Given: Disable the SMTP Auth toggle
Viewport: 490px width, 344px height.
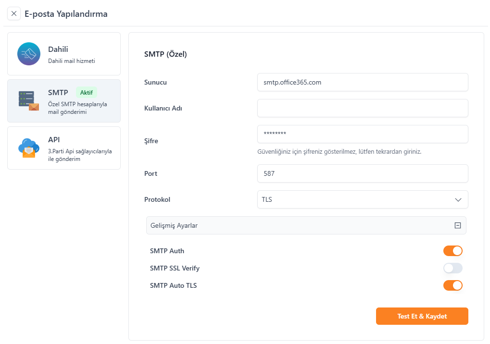Looking at the screenshot, I should 452,251.
